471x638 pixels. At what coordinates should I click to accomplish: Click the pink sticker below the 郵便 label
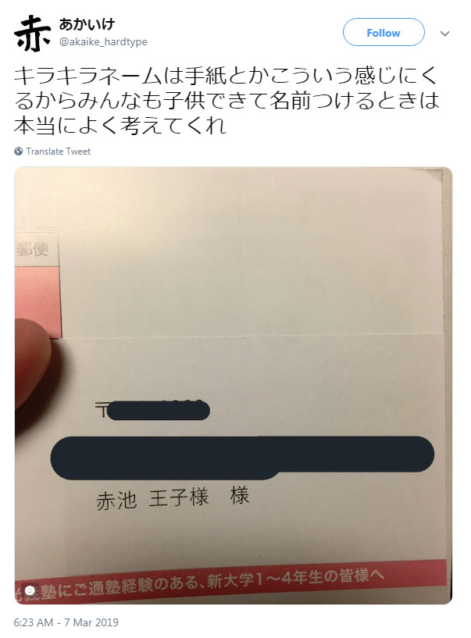[x=37, y=301]
